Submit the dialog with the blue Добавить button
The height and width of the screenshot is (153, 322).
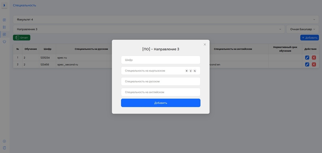(x=161, y=103)
